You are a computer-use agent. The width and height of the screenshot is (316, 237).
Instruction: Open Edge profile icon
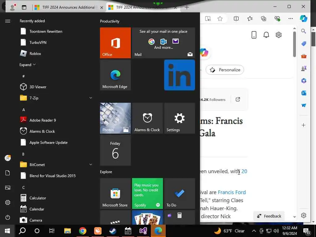pos(13,7)
